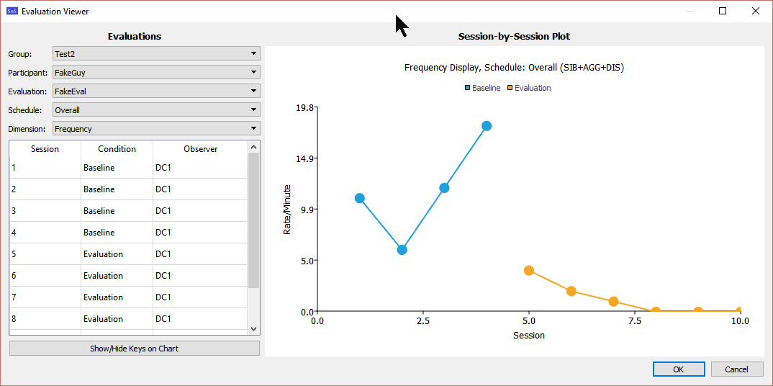Open the Group dropdown showing Test2
Screen dimensions: 773x386
pos(156,54)
